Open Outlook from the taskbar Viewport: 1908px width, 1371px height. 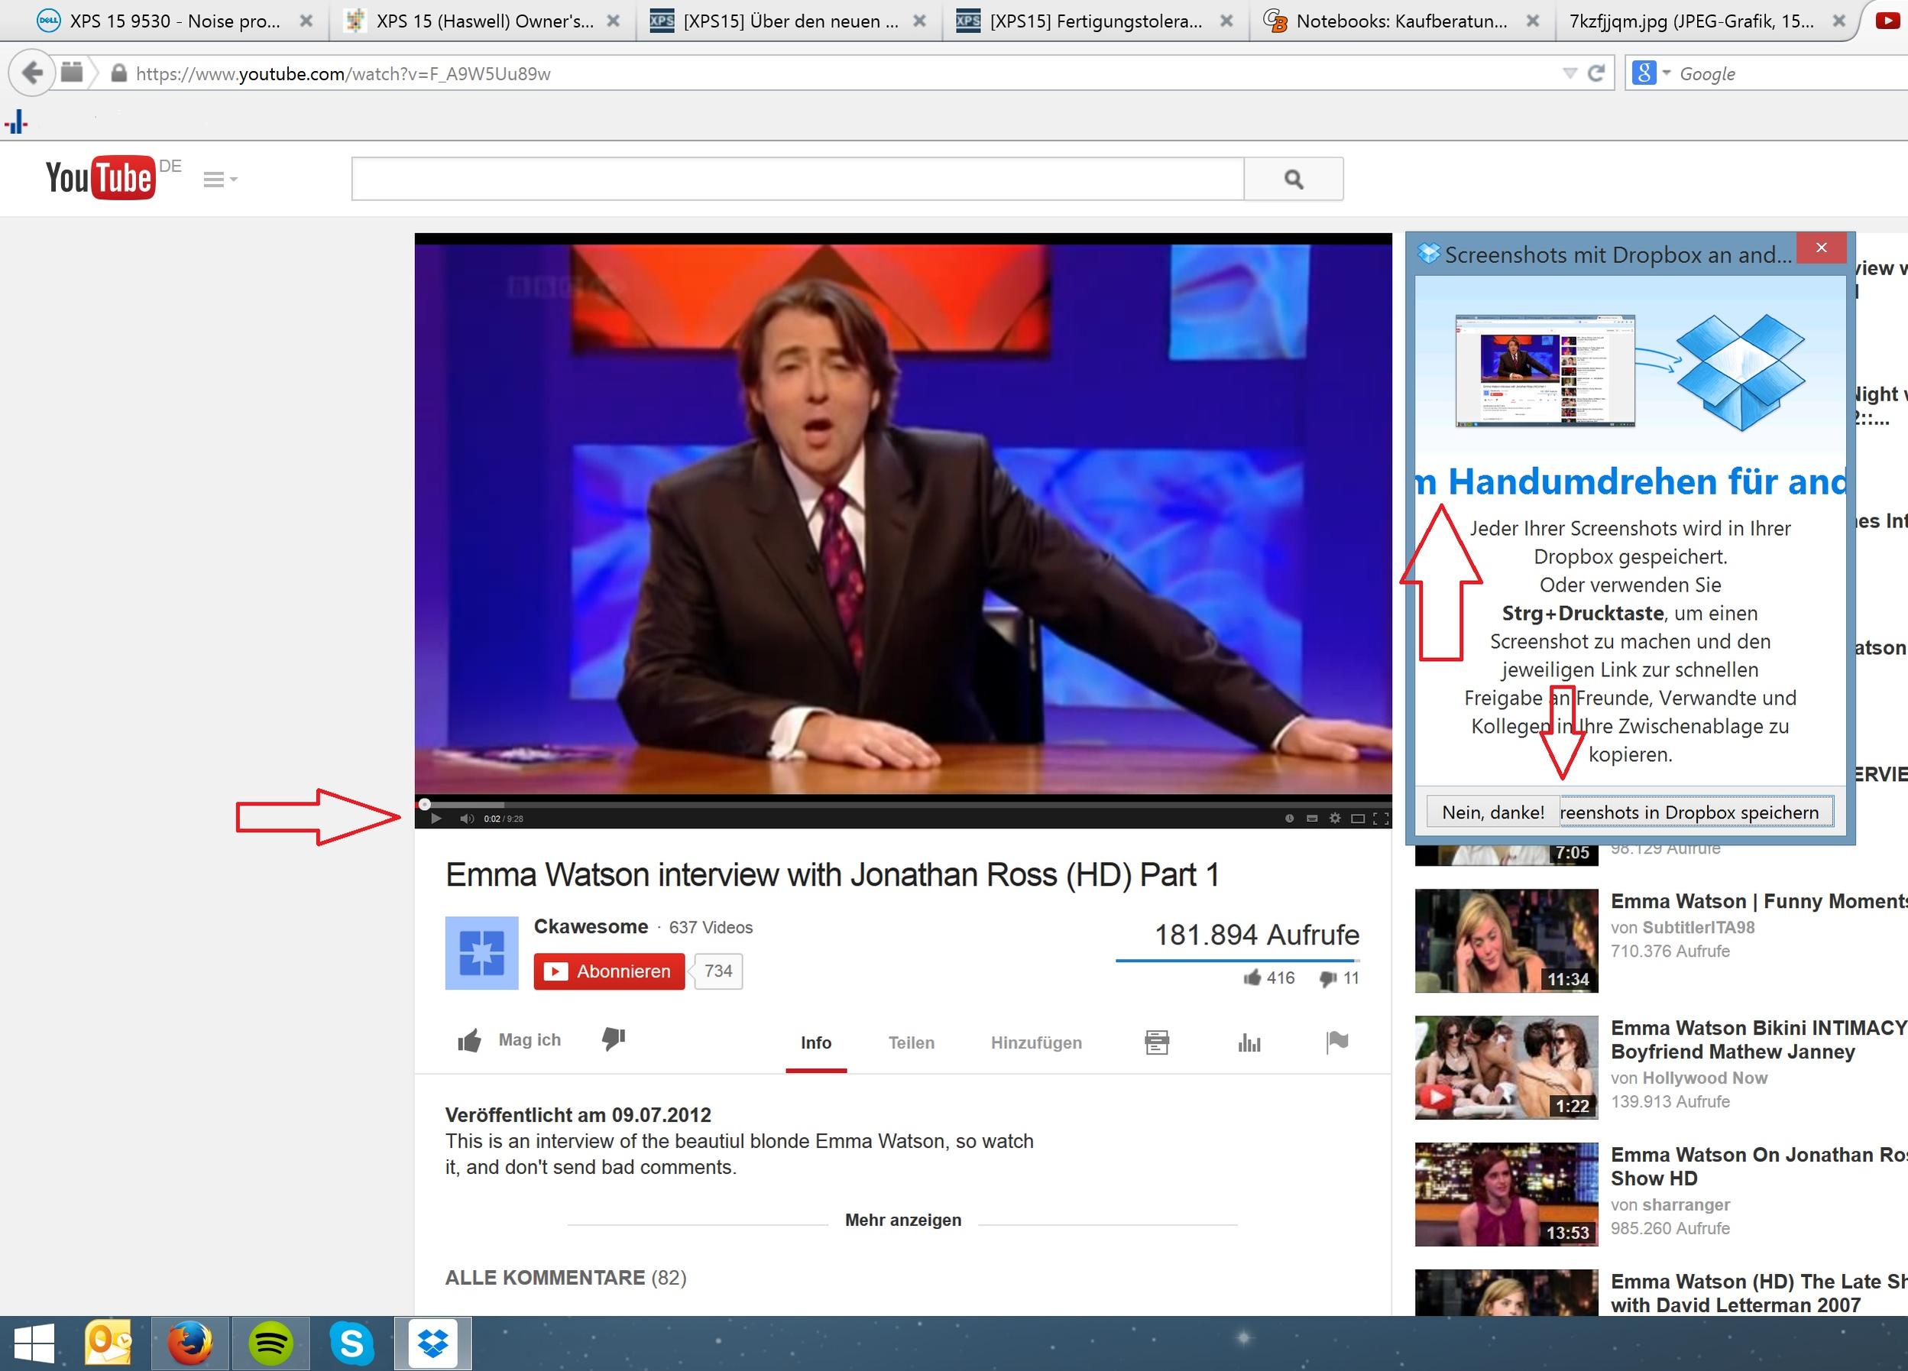tap(109, 1343)
